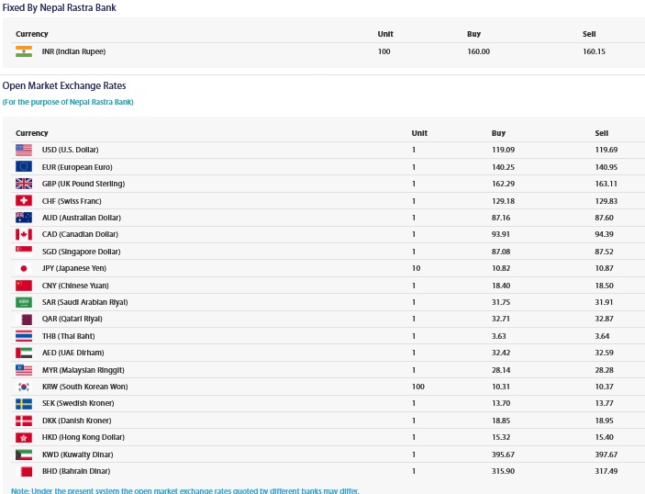Click the Thai flag icon beside THB

point(24,336)
